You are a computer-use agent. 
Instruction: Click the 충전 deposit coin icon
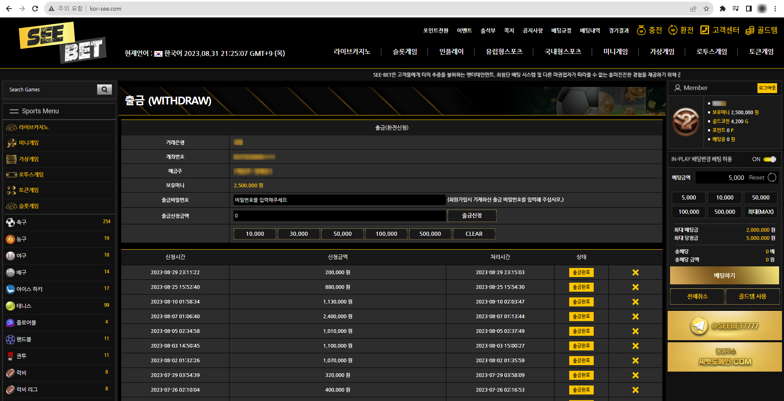pyautogui.click(x=641, y=30)
